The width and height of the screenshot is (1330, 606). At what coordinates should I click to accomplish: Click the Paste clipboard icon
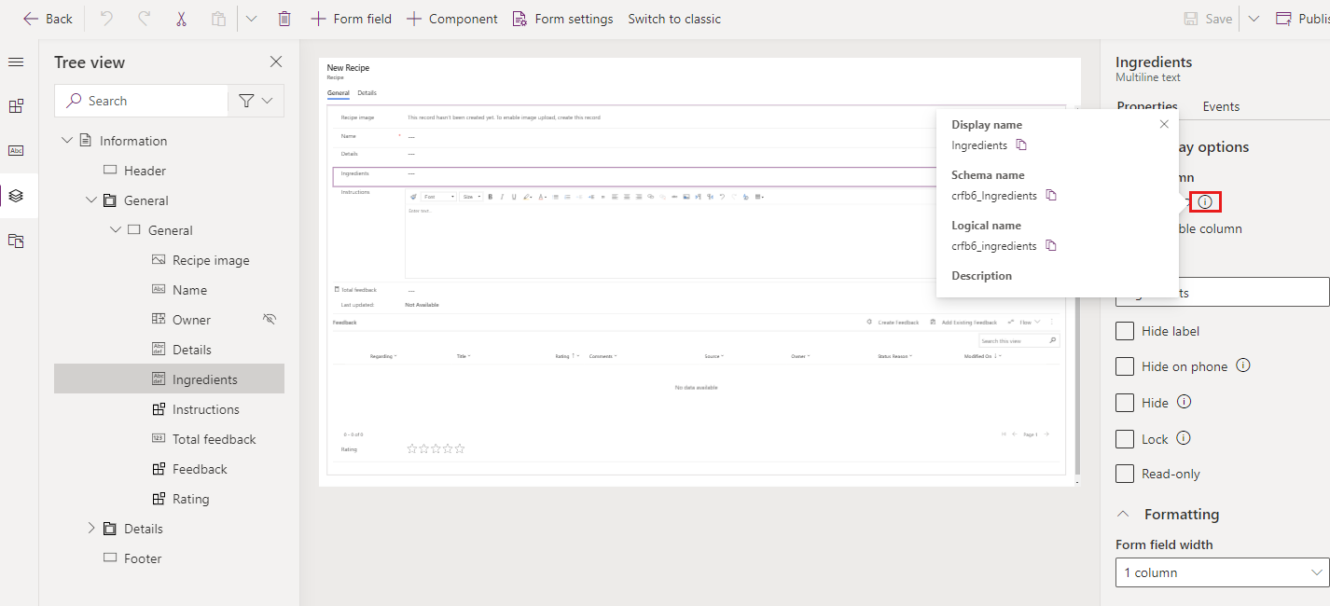pos(218,19)
